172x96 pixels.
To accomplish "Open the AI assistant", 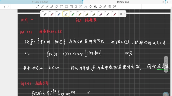I will 86,7.
